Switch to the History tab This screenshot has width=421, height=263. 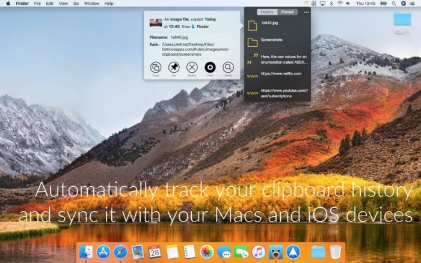[267, 12]
